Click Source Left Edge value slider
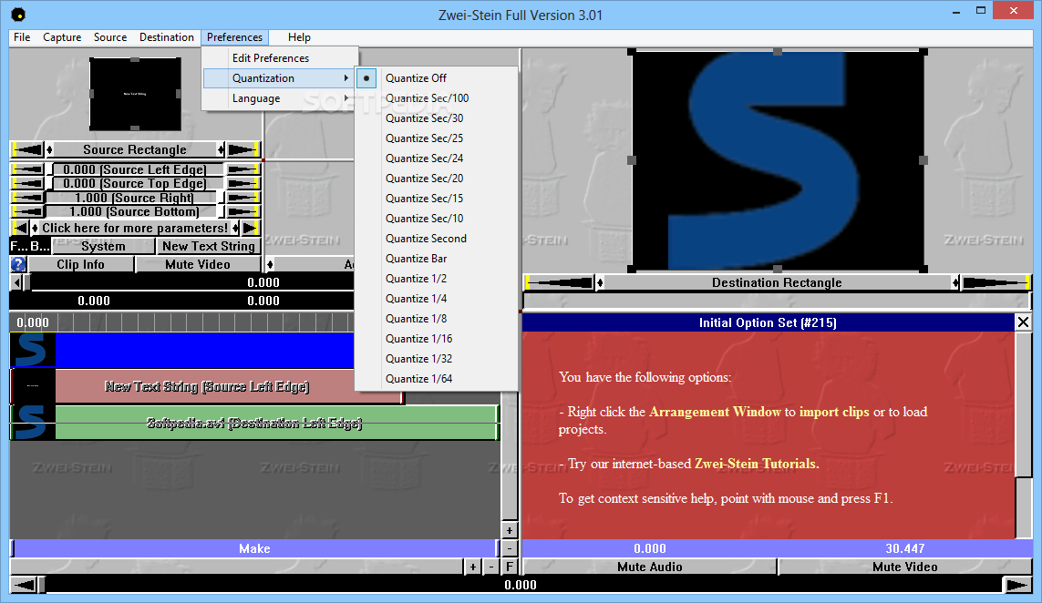 (135, 169)
